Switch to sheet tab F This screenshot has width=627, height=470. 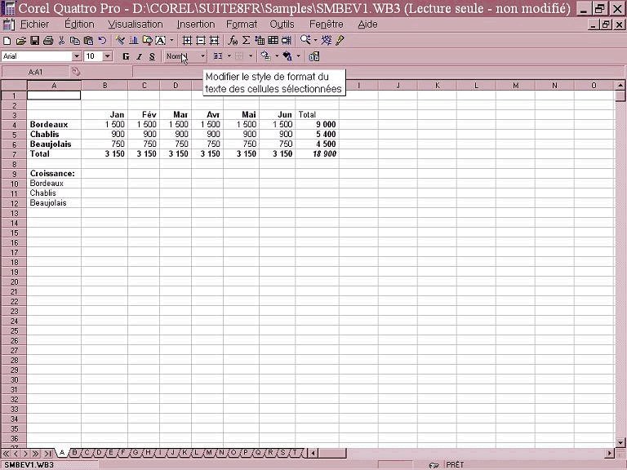tap(123, 453)
